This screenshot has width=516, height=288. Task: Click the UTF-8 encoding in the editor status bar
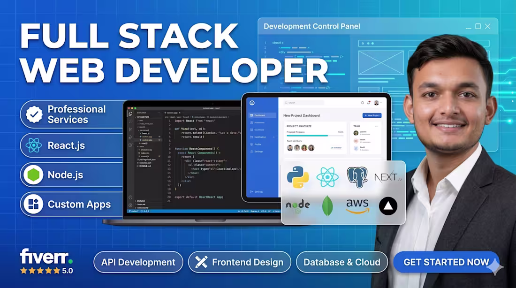tap(264, 212)
